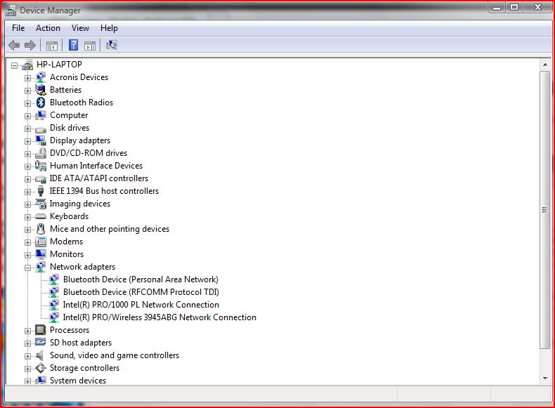Image resolution: width=555 pixels, height=408 pixels.
Task: Click the Acronis Devices icon
Action: coord(41,77)
